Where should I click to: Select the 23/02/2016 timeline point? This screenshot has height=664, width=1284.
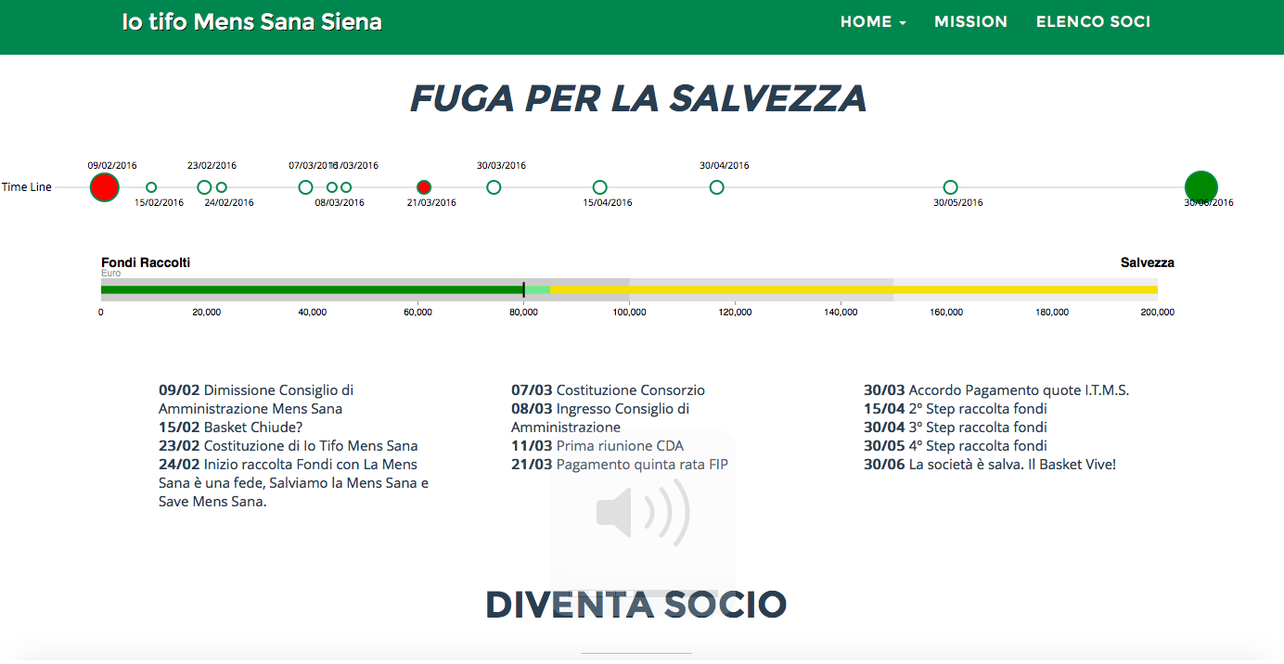point(204,187)
